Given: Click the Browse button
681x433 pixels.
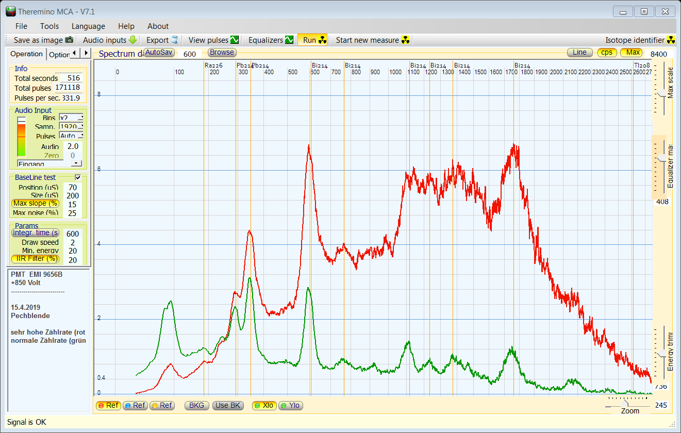Looking at the screenshot, I should coord(222,53).
